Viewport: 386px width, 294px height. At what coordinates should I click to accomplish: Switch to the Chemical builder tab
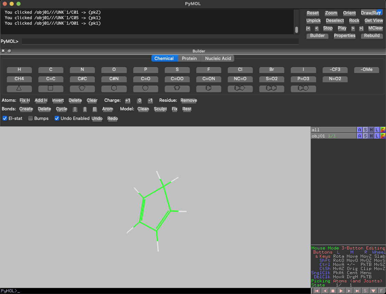(x=164, y=58)
